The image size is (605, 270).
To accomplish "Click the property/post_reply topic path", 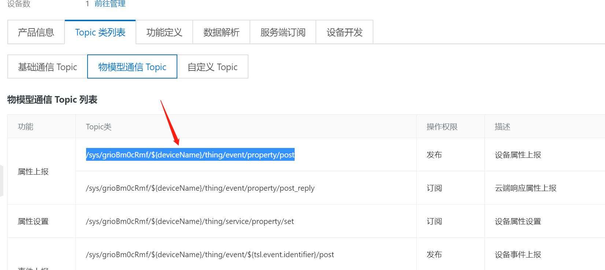I will [x=200, y=188].
